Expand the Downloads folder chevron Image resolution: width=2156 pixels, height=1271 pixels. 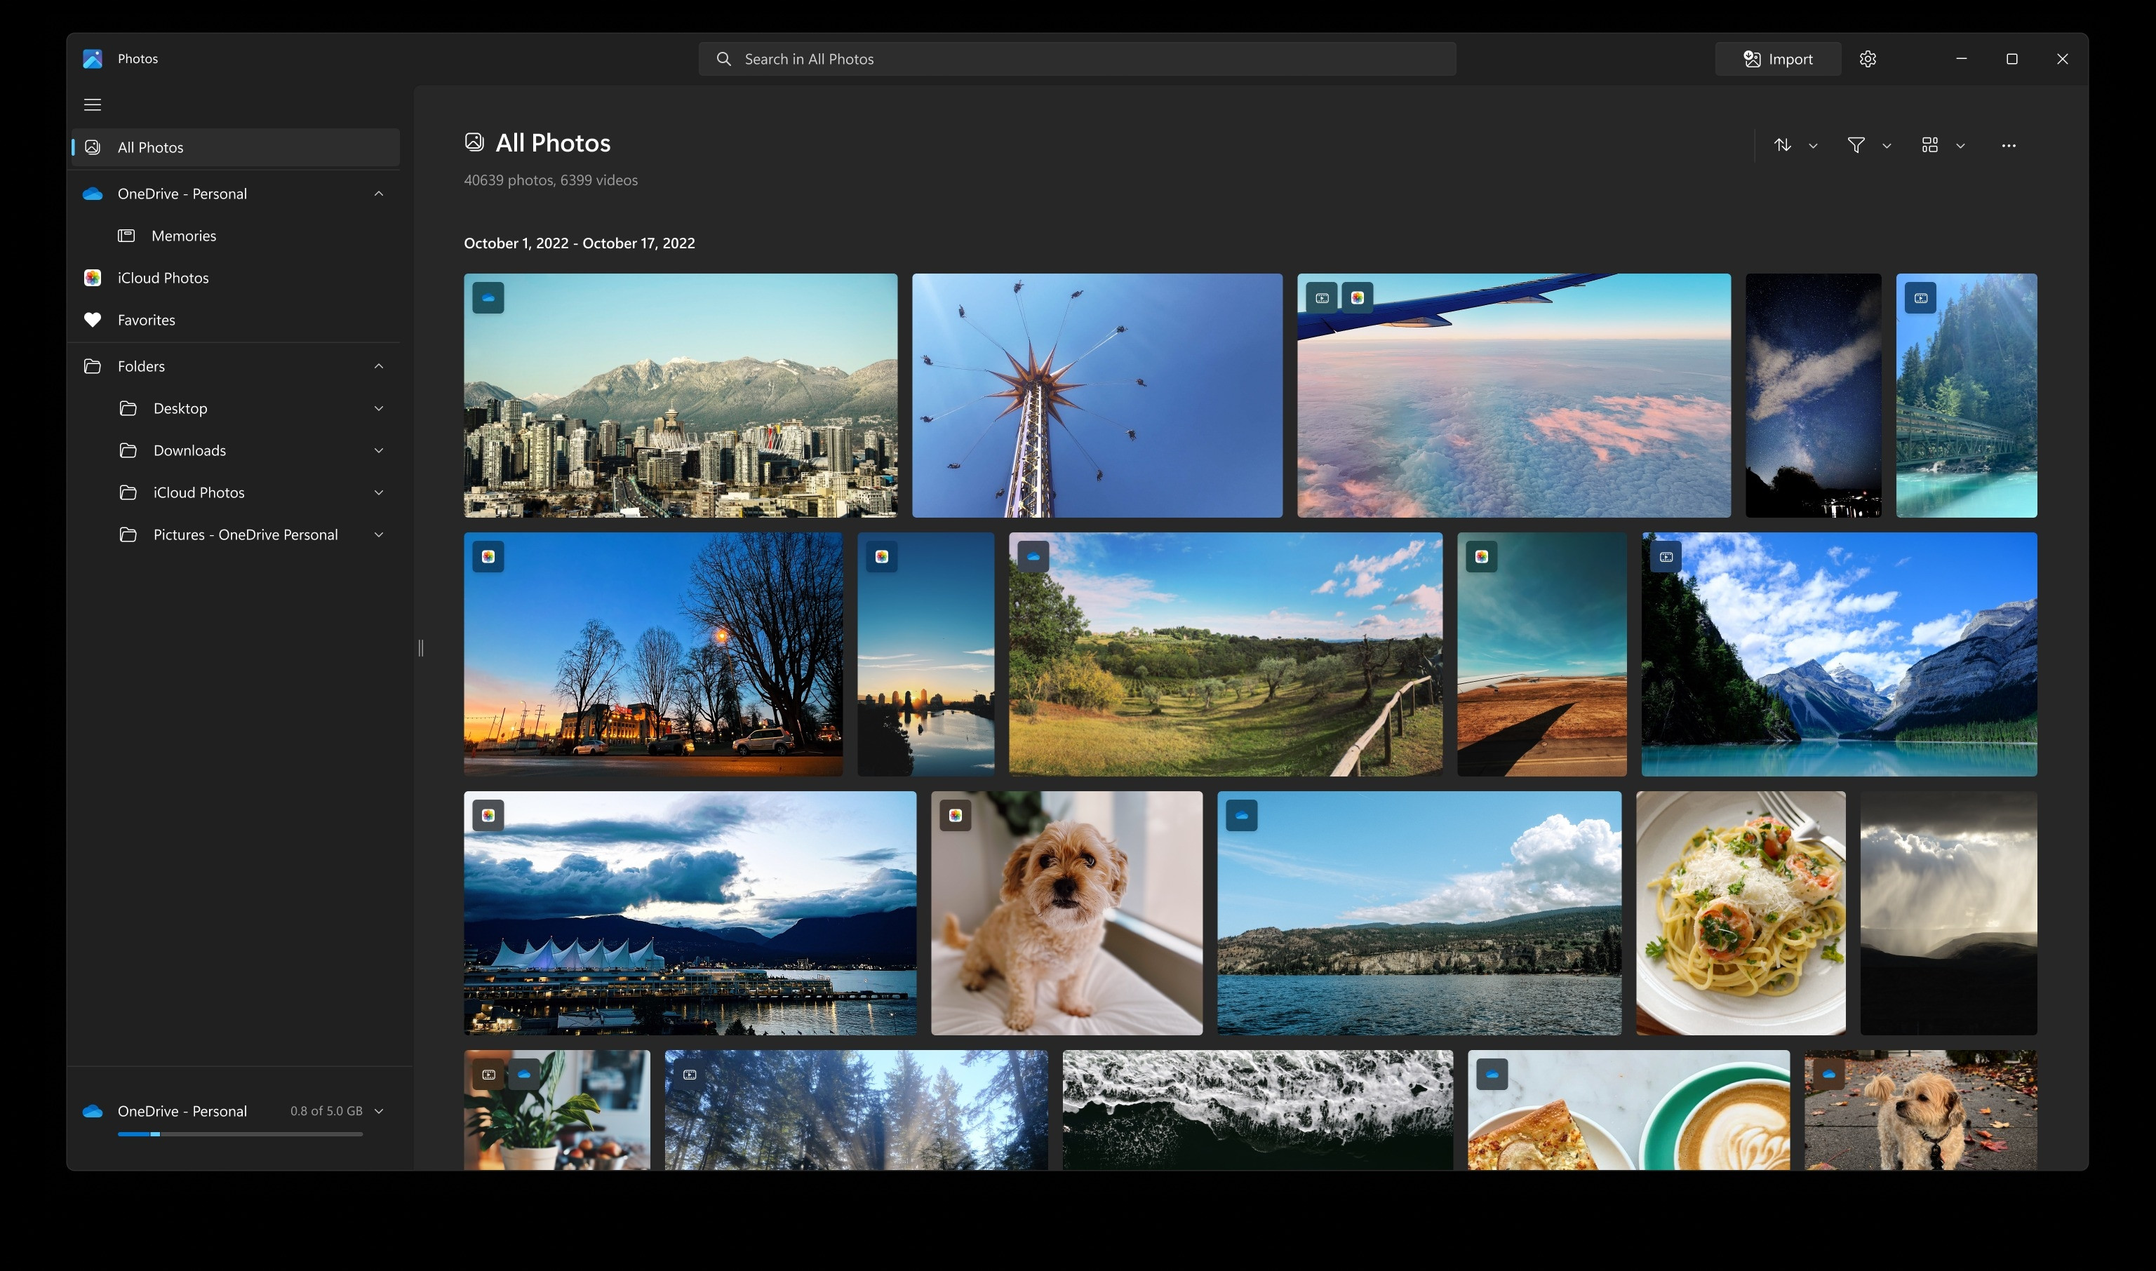pos(379,450)
